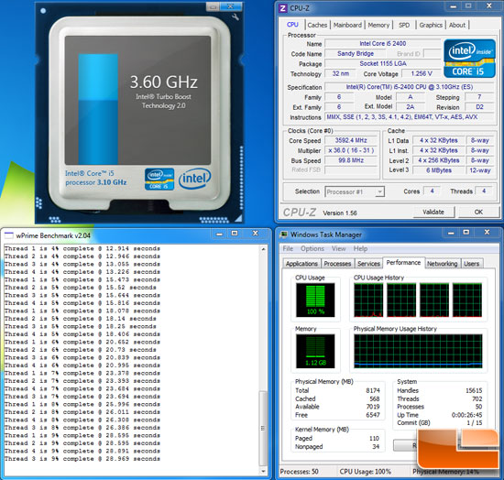Click the Intel Core i5 logo in CPU-Z
The width and height of the screenshot is (504, 480).
[469, 59]
